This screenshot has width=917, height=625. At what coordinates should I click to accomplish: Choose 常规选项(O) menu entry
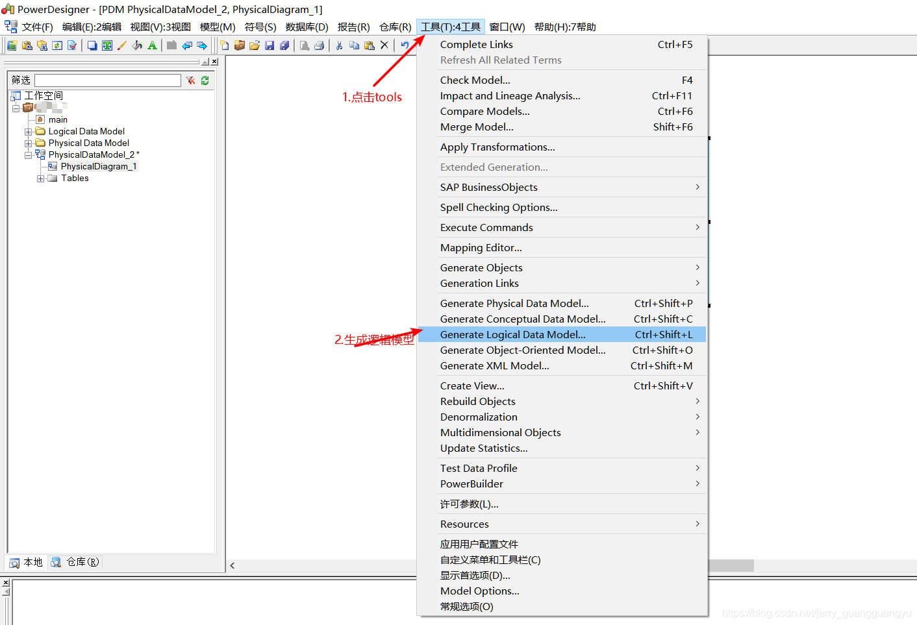[562, 606]
